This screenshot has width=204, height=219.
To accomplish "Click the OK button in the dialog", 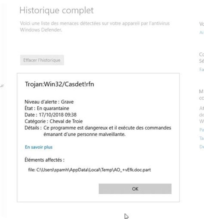I will point(135,189).
